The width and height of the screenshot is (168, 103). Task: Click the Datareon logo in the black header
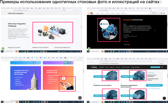coord(94,67)
